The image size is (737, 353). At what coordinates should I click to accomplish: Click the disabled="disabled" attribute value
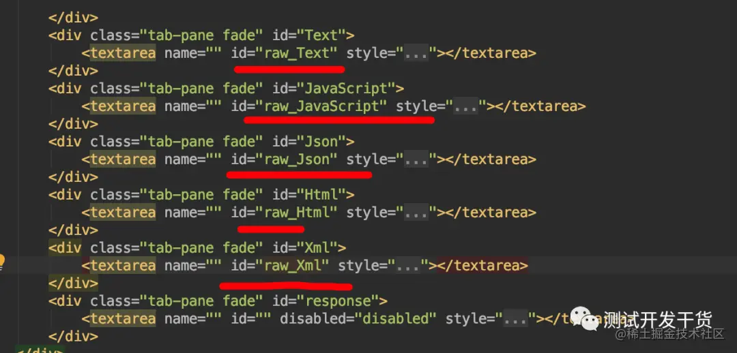click(396, 319)
